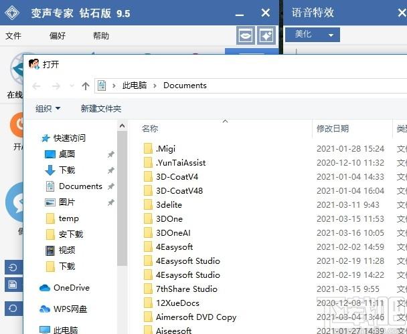The width and height of the screenshot is (407, 334).
Task: Select the 7thShare Studio folder
Action: click(180, 289)
